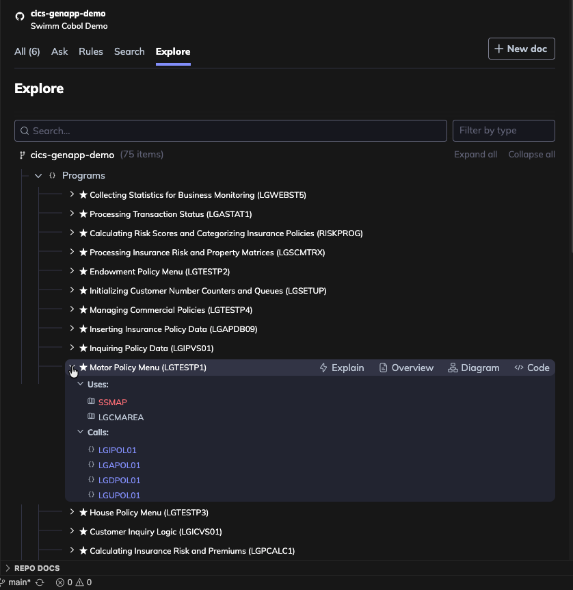Toggle the star on House Policy Menu
The width and height of the screenshot is (573, 590).
(x=83, y=512)
